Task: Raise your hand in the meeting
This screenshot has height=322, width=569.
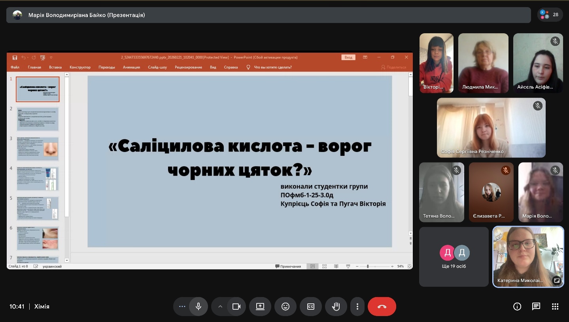Action: tap(336, 307)
